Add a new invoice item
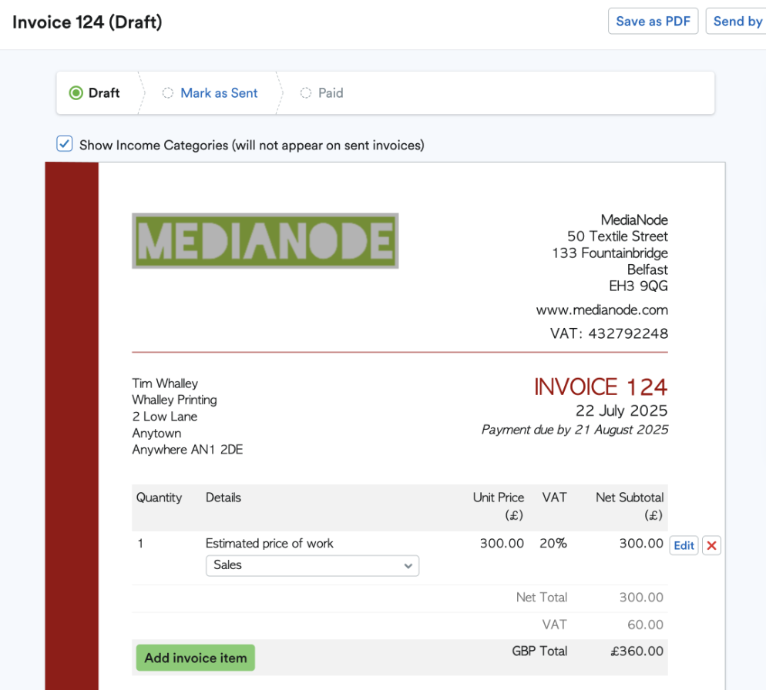The width and height of the screenshot is (766, 690). (x=195, y=658)
